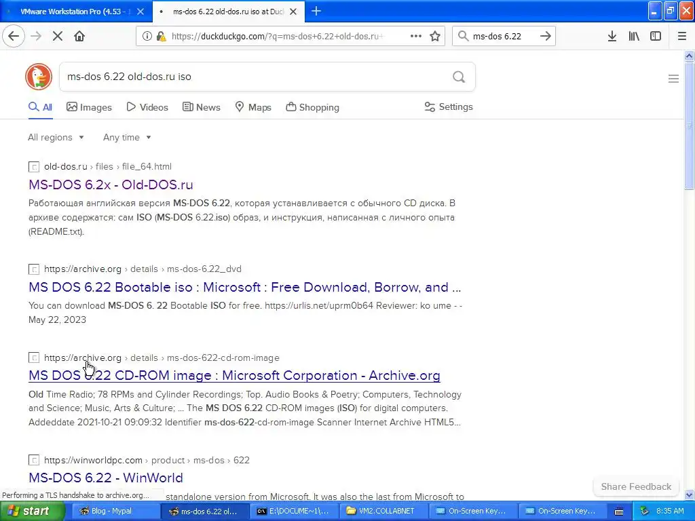Click the favicon beside old-dos.ru result
695x521 pixels.
click(34, 167)
